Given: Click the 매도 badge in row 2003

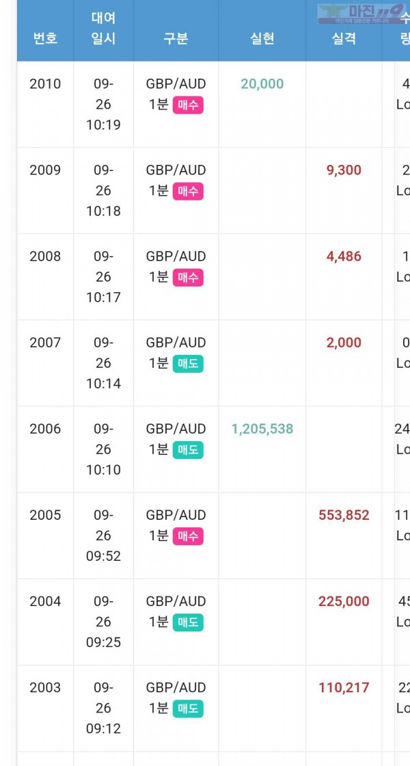Looking at the screenshot, I should coord(188,709).
